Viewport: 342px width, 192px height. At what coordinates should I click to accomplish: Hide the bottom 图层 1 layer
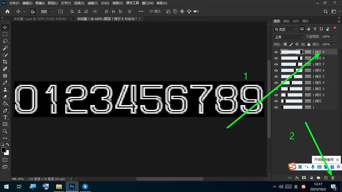coord(276,107)
